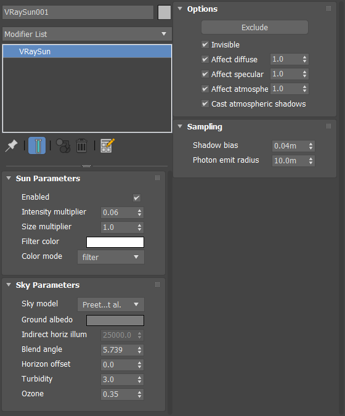Click Options rollout grip icon

[328, 9]
